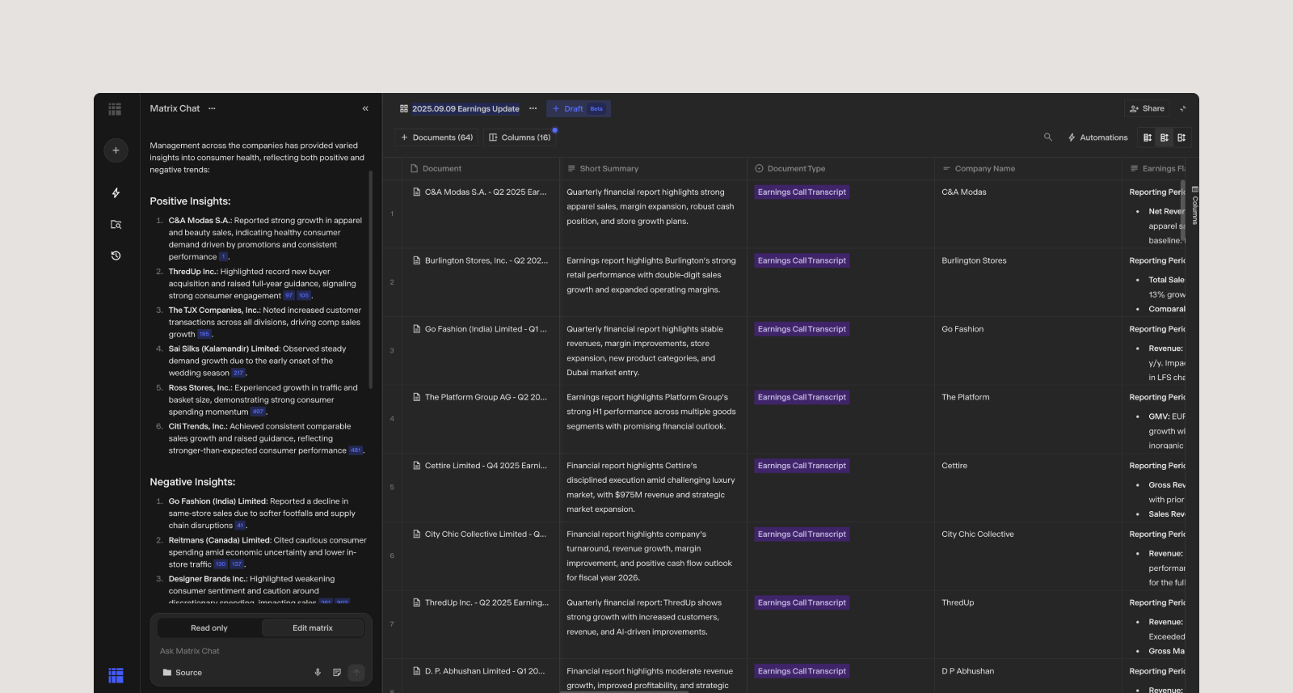This screenshot has height=693, width=1293.
Task: Click the Document Type column header
Action: [840, 168]
